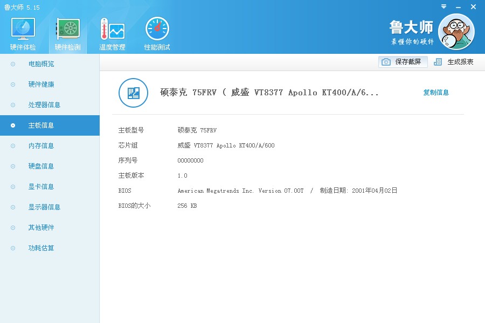Open 硬盘信息 hard disk info
Image resolution: width=485 pixels, height=323 pixels.
(x=50, y=166)
